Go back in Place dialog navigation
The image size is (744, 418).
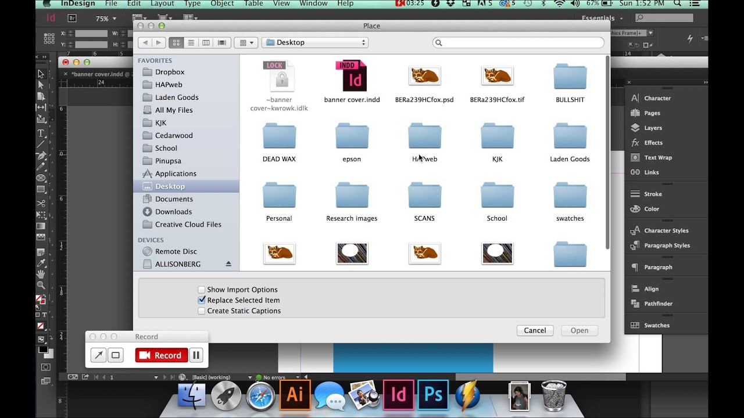[145, 42]
